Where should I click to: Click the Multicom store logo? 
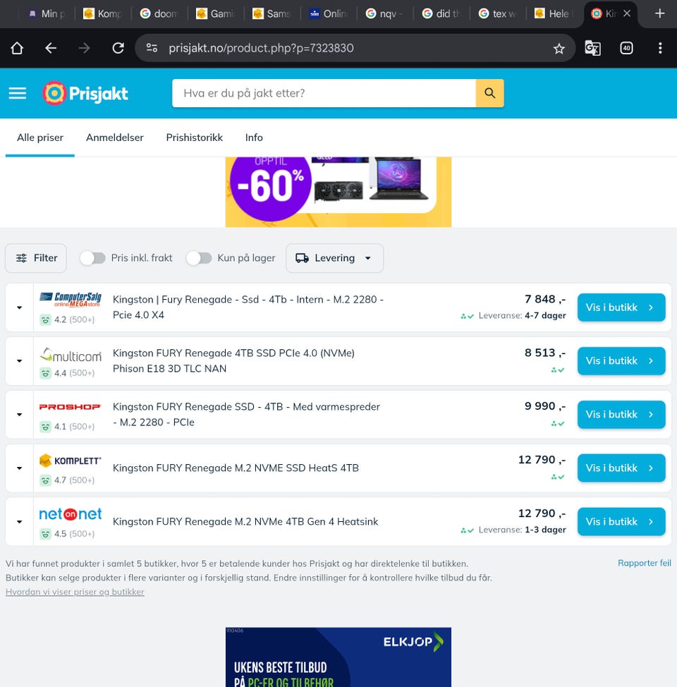click(70, 355)
